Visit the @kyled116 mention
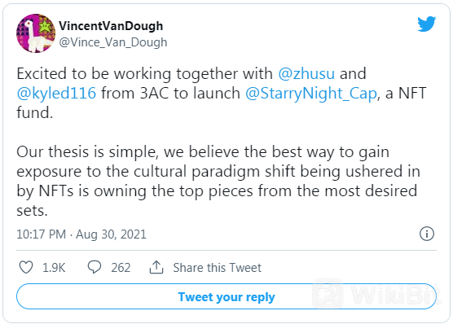 pos(56,93)
